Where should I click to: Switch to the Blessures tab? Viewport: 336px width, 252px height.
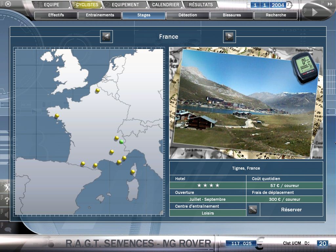[232, 15]
